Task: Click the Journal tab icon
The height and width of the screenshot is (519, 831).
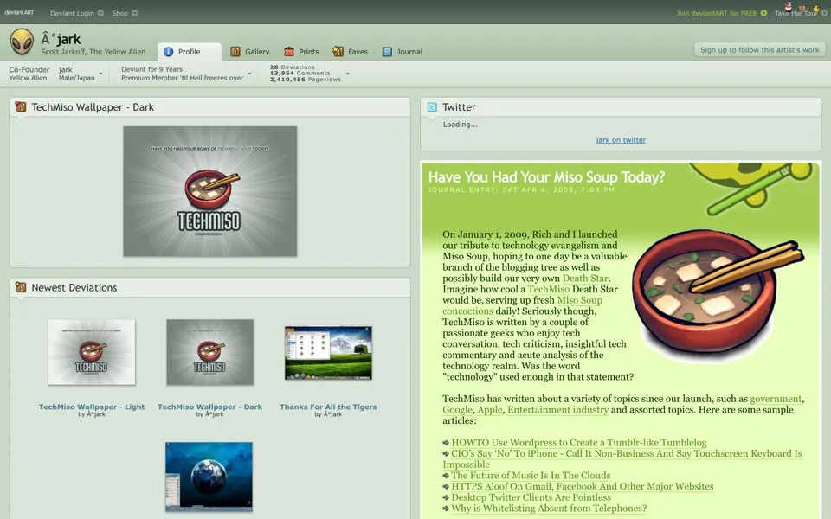Action: [388, 51]
